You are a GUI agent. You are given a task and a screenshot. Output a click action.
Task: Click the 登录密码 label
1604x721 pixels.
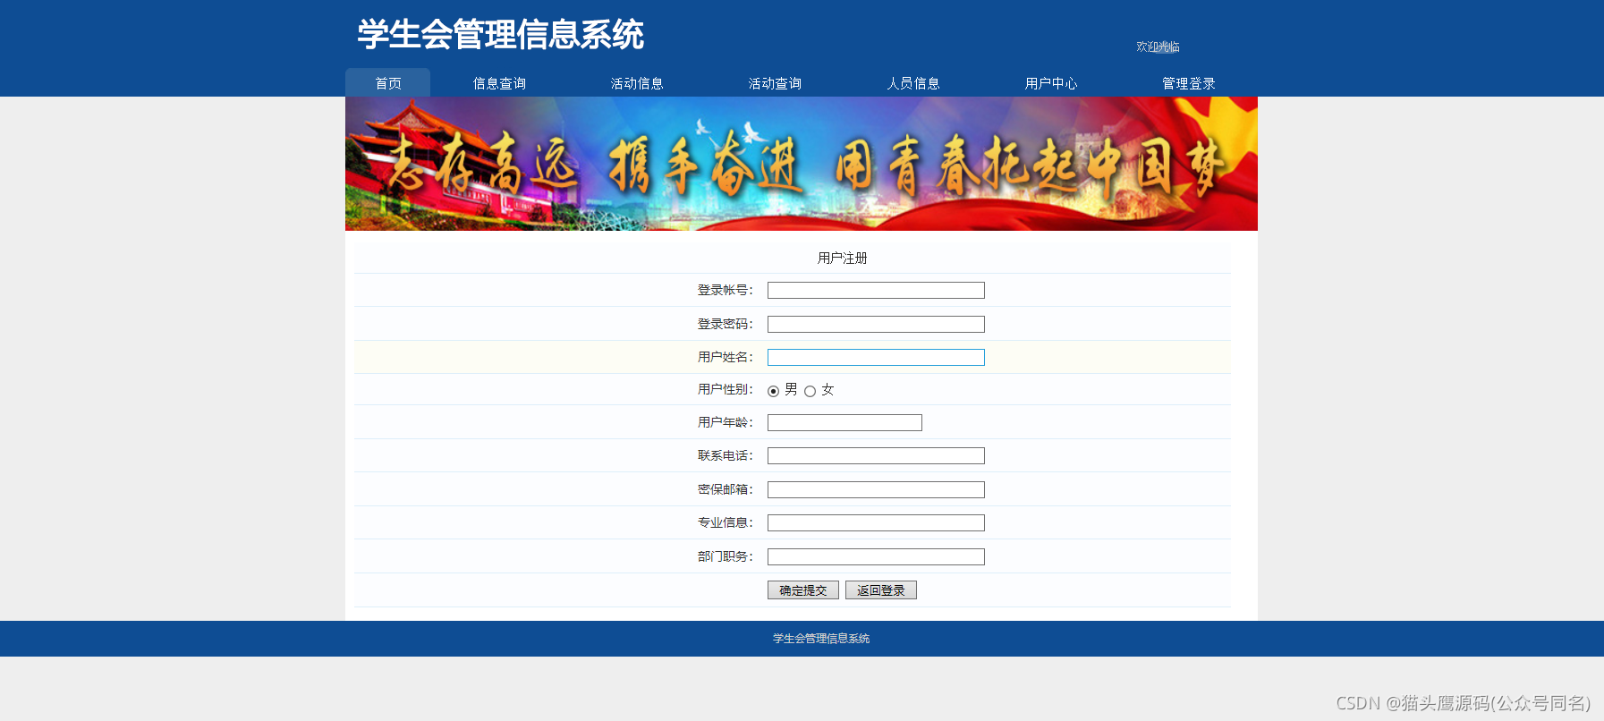coord(726,324)
